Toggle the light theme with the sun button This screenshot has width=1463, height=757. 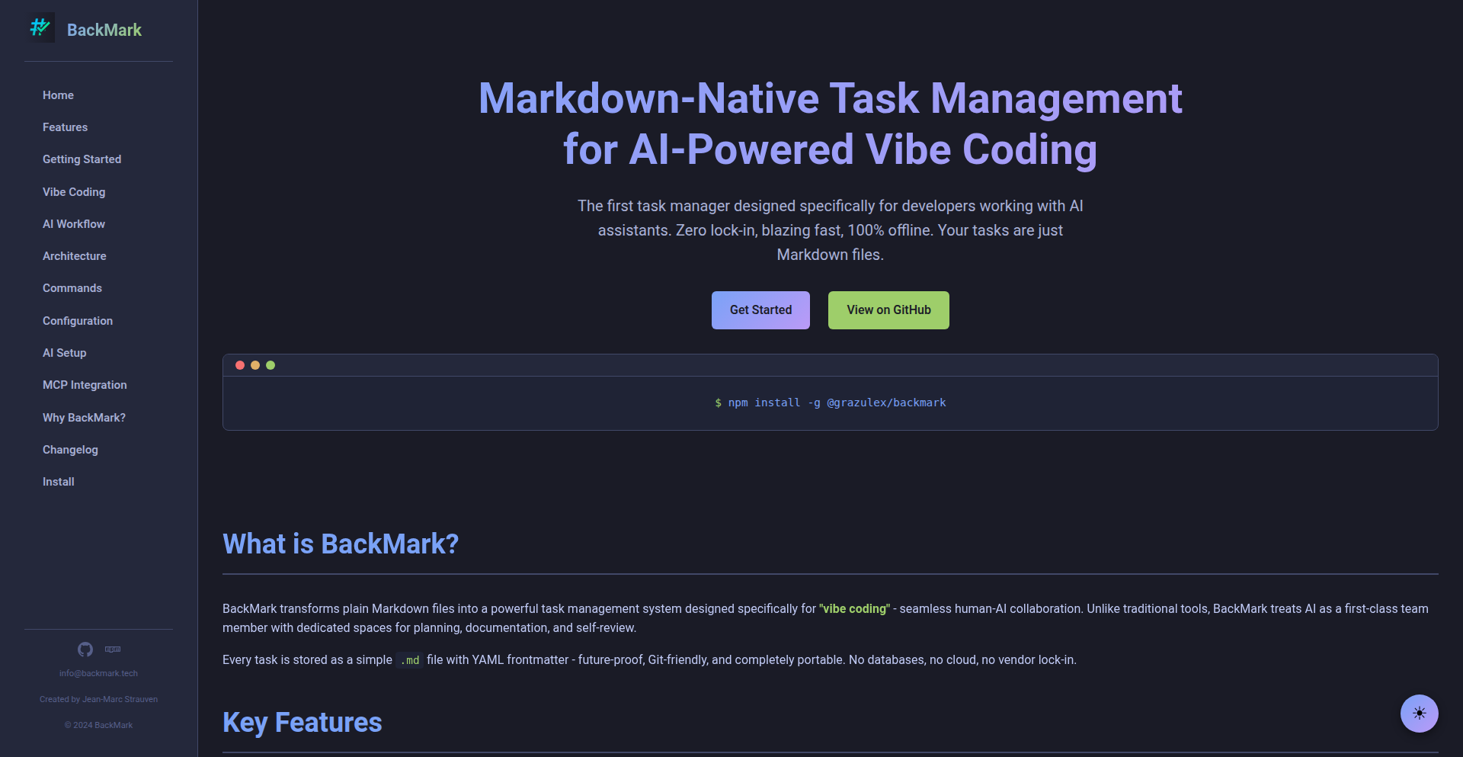point(1419,714)
